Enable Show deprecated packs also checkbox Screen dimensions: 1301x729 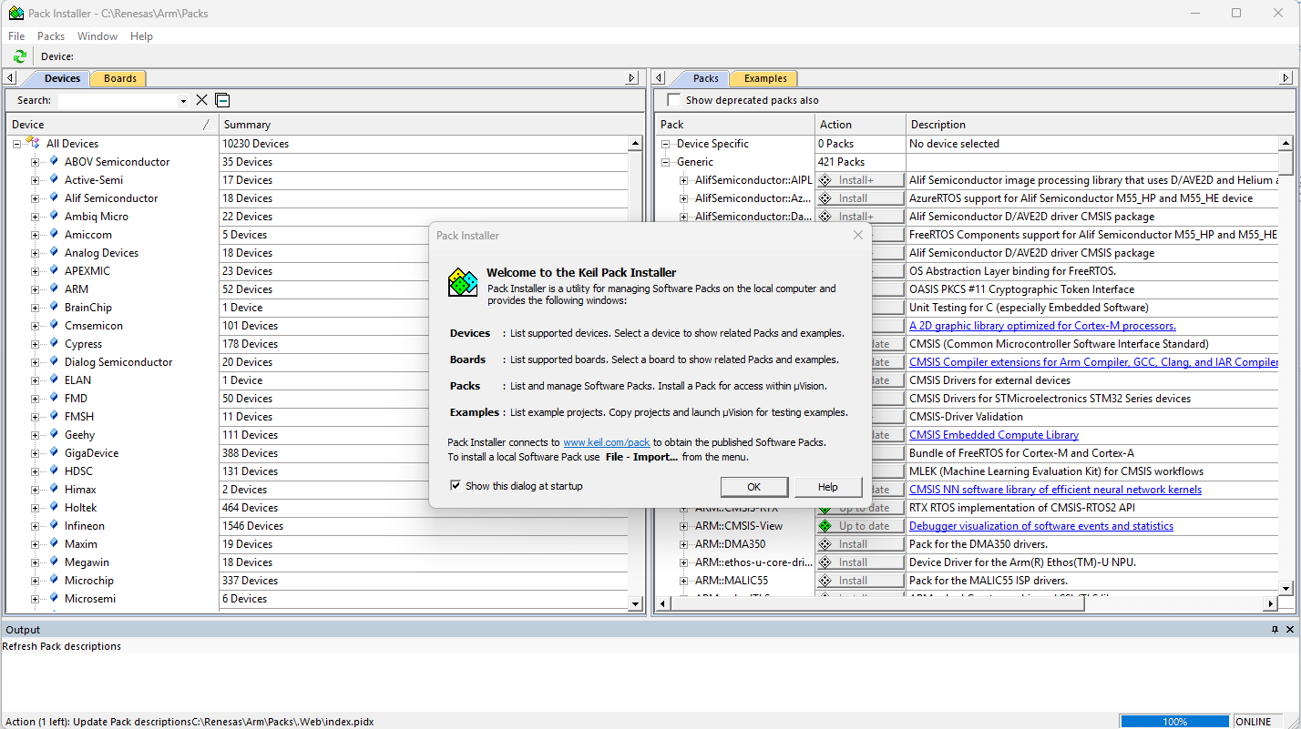(x=674, y=100)
